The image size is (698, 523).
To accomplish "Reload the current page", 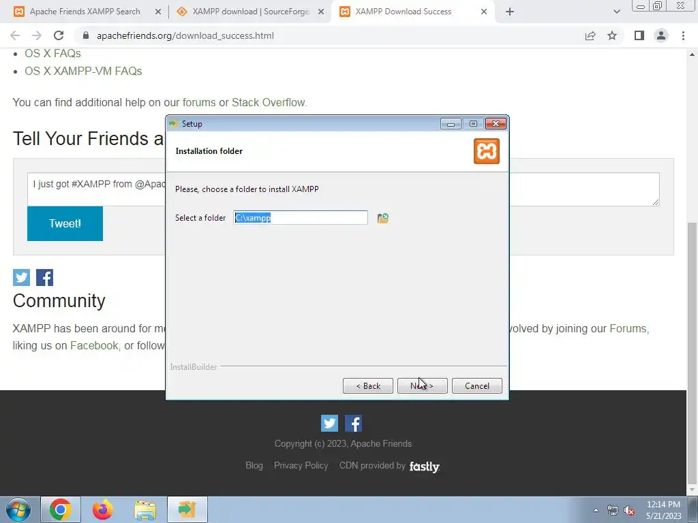I will click(x=59, y=35).
